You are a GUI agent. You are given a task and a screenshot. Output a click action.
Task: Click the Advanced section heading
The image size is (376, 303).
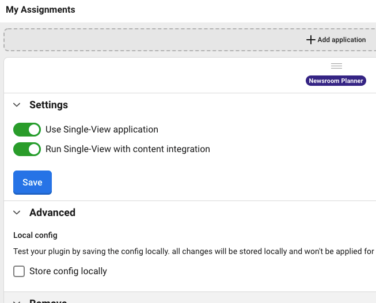coord(52,213)
